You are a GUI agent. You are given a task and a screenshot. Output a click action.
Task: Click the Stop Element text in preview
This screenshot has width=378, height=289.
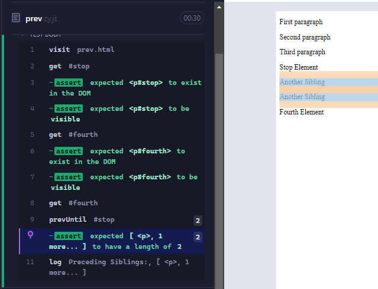(299, 67)
